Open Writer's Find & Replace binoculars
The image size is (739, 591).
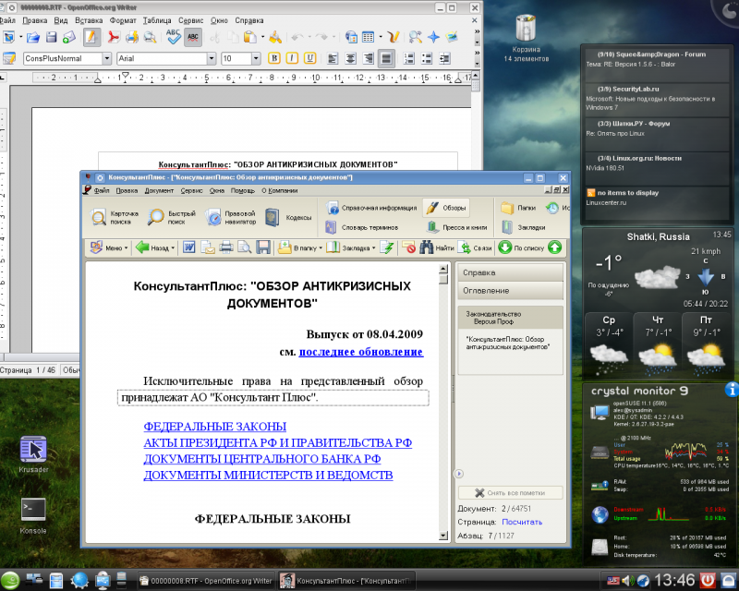pos(415,37)
